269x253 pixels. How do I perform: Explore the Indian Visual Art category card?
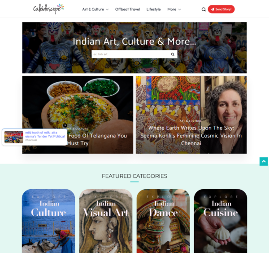coord(106,221)
